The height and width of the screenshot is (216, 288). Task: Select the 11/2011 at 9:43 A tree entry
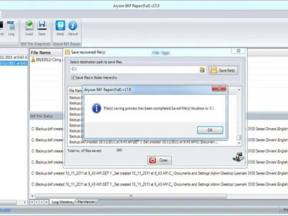pyautogui.click(x=14, y=57)
